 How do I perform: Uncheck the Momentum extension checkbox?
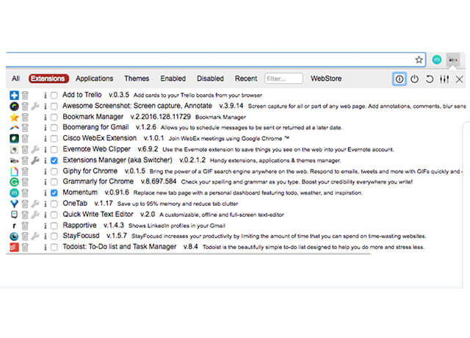(54, 193)
